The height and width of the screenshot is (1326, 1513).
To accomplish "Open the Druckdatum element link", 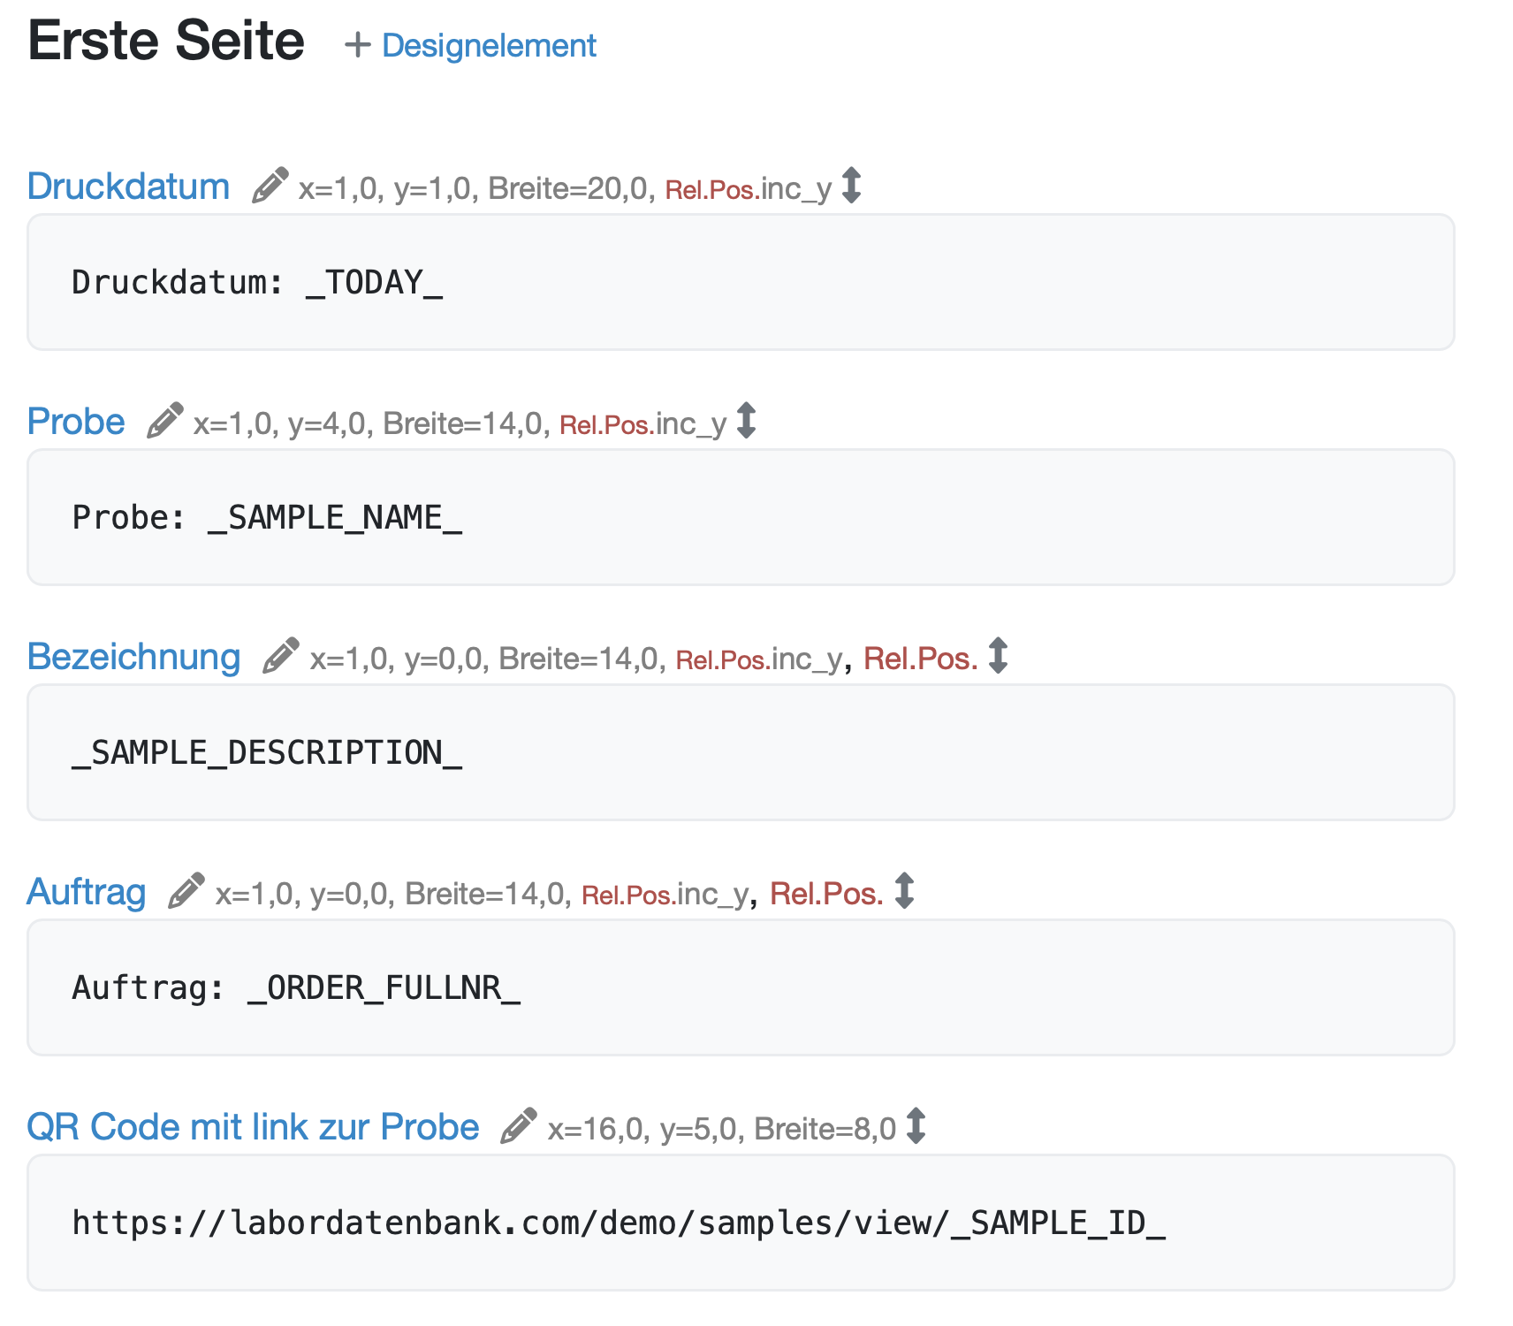I will pos(128,187).
